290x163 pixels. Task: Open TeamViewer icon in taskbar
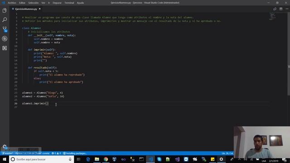click(186, 159)
